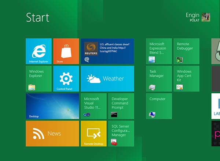Launch Windows Explorer tile
Viewport: 220px width, 161px height.
point(38,79)
